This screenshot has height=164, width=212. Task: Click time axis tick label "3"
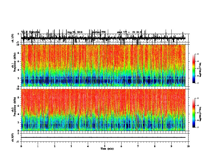71,146
